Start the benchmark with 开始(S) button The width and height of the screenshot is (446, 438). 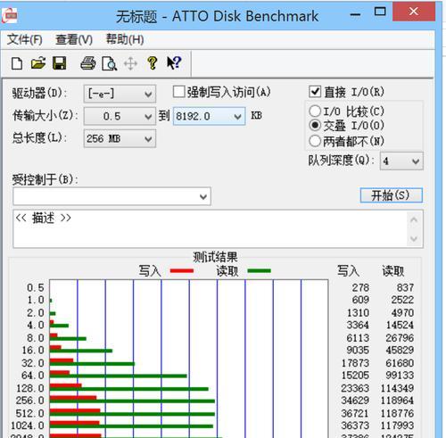(392, 195)
